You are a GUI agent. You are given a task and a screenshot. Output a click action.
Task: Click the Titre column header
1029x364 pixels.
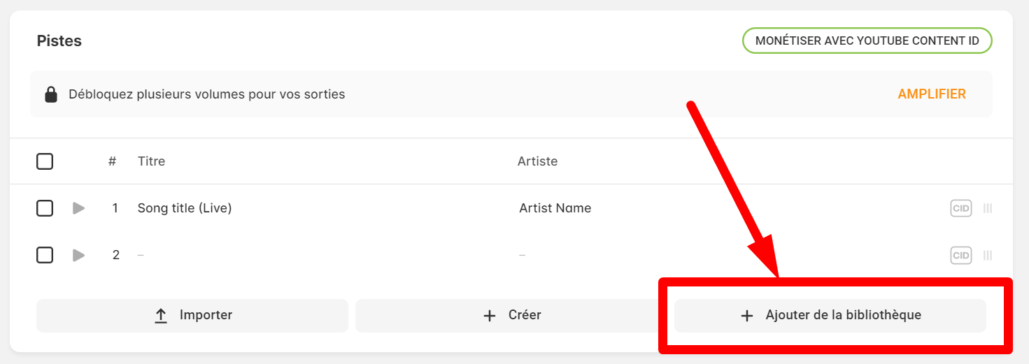point(152,161)
